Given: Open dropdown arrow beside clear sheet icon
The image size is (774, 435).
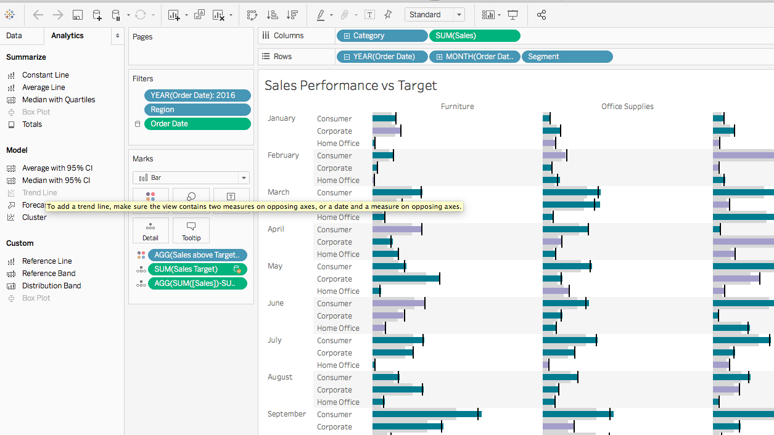Looking at the screenshot, I should 231,15.
